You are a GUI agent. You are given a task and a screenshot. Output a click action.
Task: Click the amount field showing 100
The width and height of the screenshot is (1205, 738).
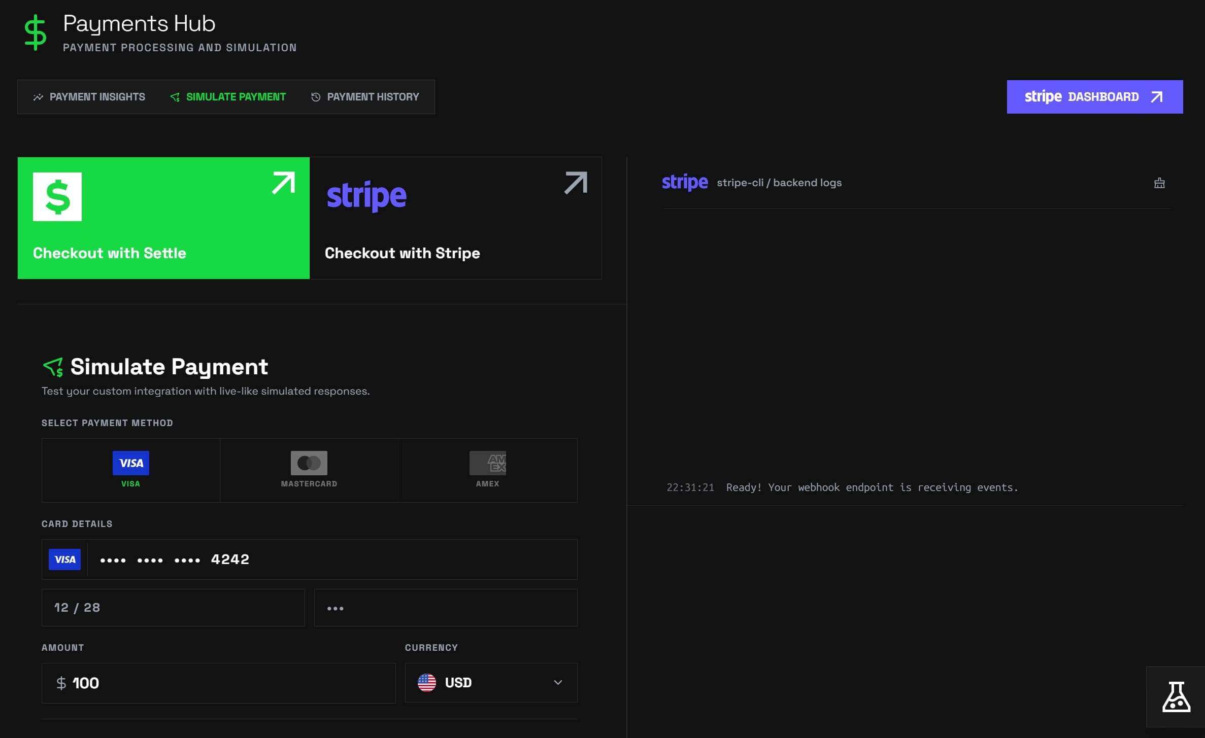(219, 683)
